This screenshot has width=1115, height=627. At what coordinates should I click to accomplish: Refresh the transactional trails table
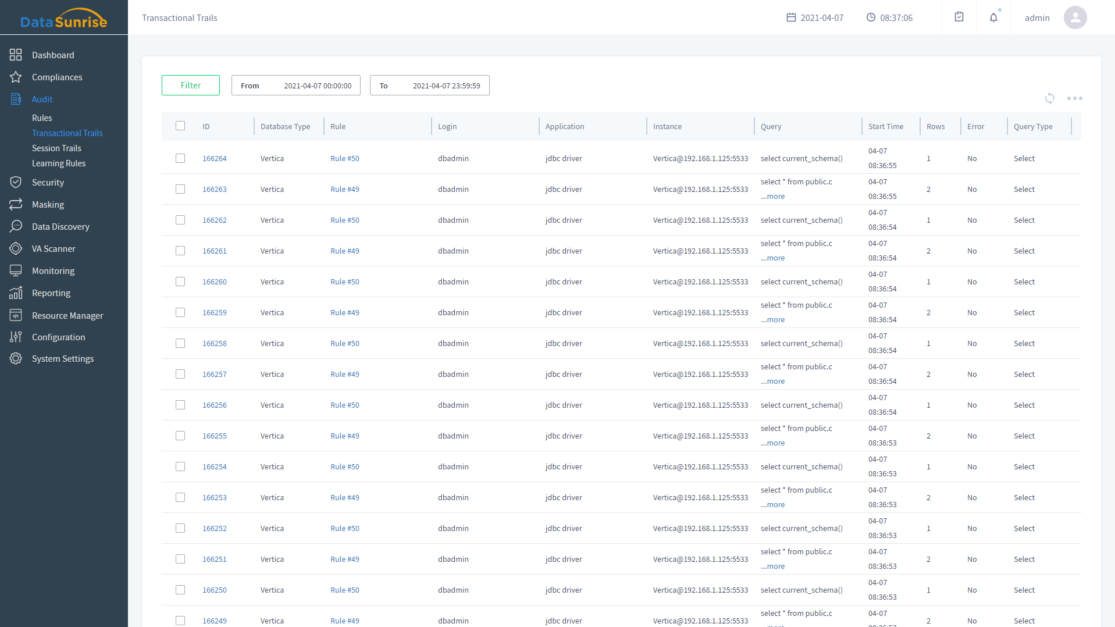[1049, 98]
